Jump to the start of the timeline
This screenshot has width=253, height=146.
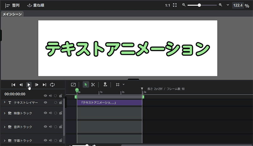click(13, 85)
